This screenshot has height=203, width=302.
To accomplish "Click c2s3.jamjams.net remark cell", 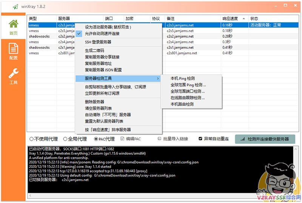I will tap(193, 25).
